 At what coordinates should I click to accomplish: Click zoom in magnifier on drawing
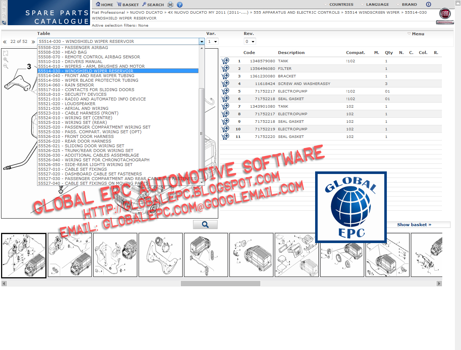click(6, 60)
